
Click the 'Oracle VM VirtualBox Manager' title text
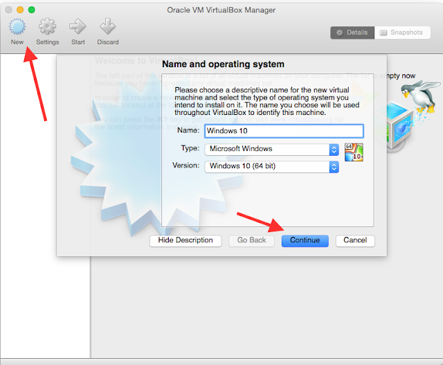coord(221,10)
